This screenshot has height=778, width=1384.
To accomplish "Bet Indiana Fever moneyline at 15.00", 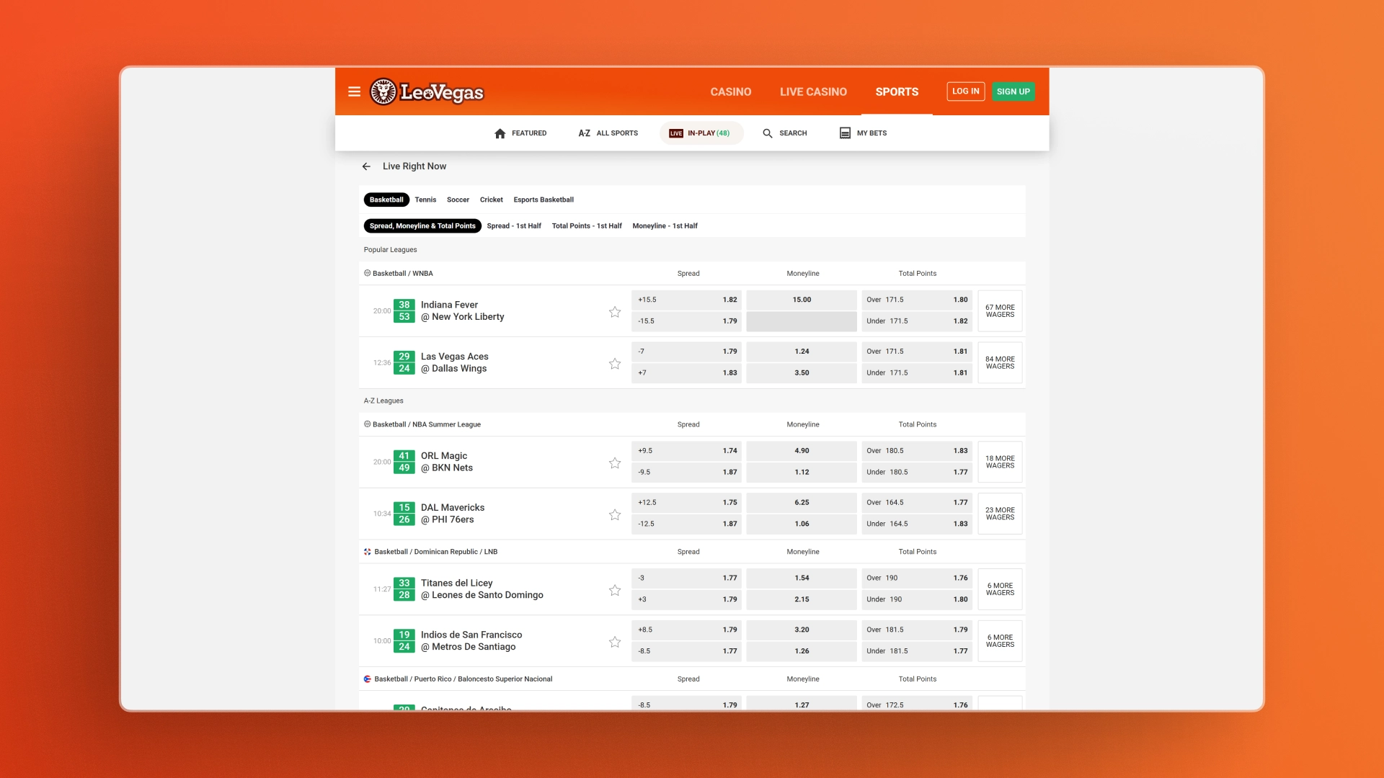I will pos(802,300).
